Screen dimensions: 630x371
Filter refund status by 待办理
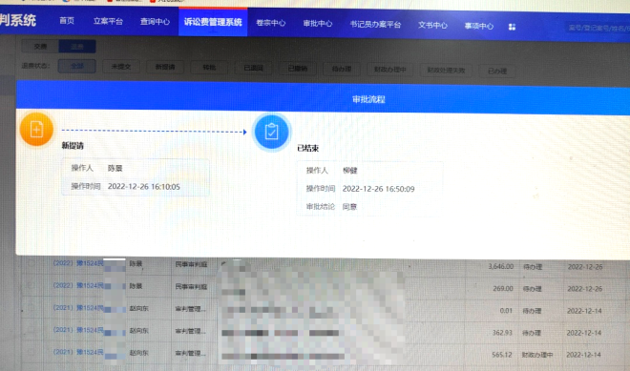[342, 69]
